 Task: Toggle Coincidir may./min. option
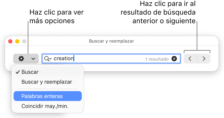tap(45, 106)
